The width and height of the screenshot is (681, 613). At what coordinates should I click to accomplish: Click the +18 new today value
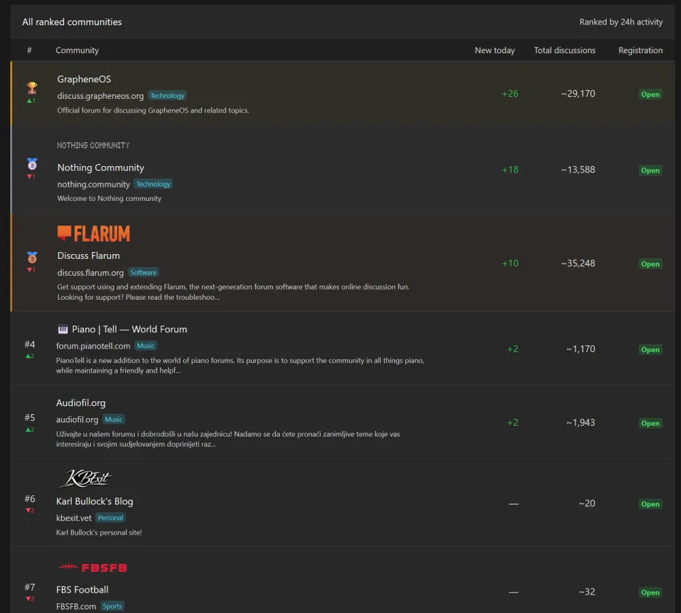(510, 170)
